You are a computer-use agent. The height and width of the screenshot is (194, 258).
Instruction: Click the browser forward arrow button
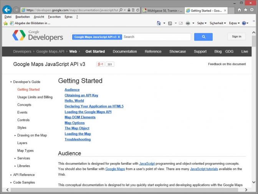[x=16, y=10]
